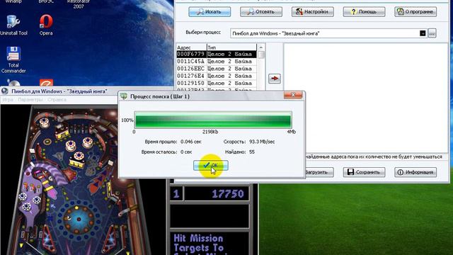Close the Процесс поиска dialog
Screen dimensions: 453x255
(292, 95)
